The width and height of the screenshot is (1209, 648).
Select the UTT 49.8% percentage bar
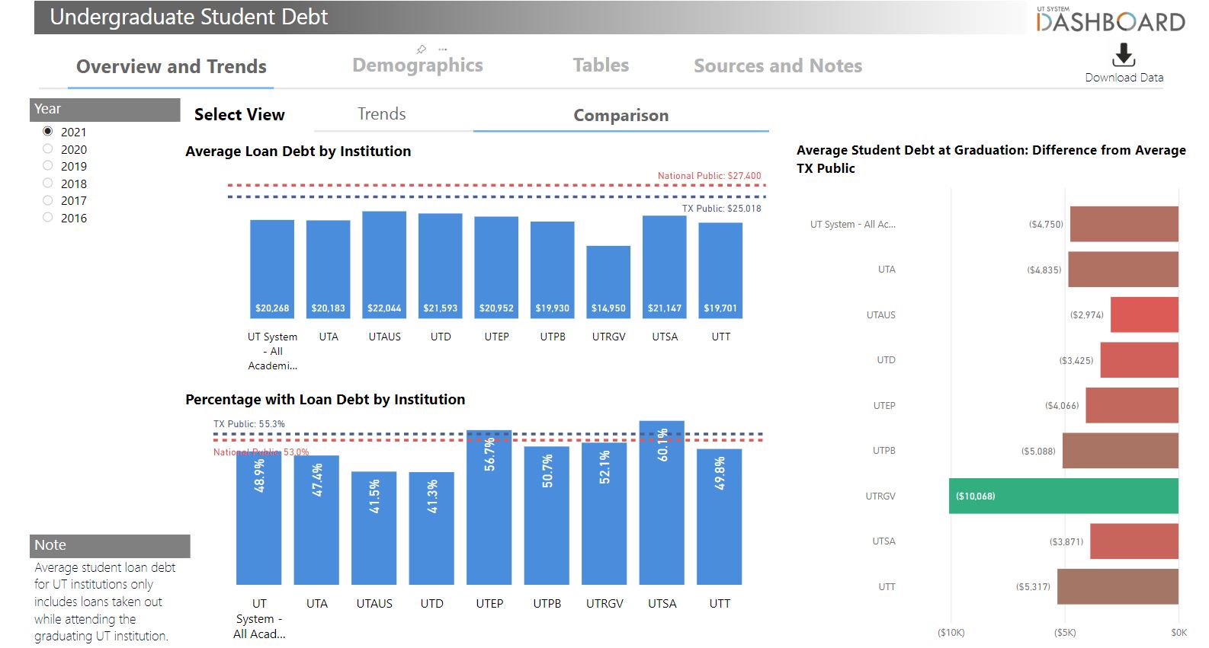coord(720,517)
